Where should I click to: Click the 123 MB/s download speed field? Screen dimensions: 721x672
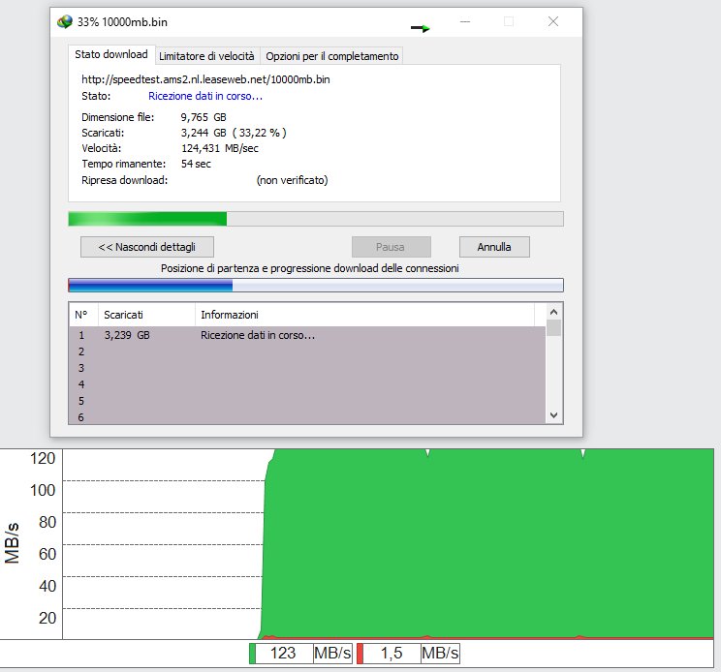[283, 654]
